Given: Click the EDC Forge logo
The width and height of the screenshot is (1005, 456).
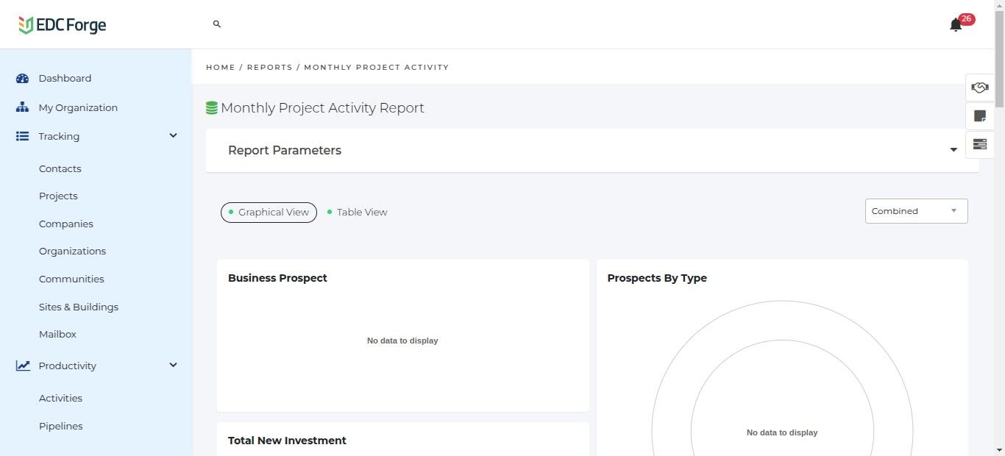Looking at the screenshot, I should coord(63,25).
